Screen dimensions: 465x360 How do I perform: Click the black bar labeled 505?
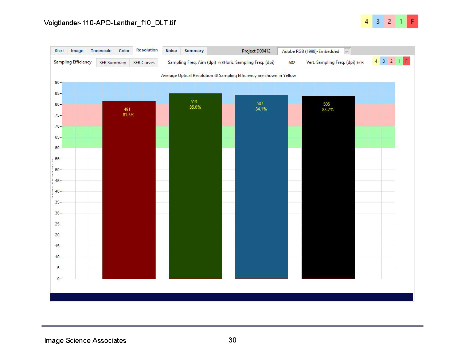point(328,187)
